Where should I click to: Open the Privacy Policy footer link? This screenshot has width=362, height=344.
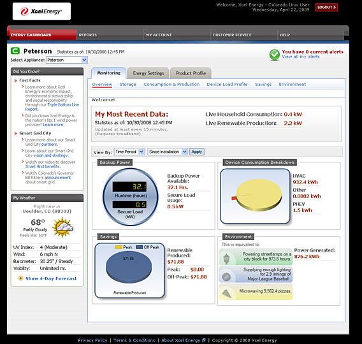92,340
